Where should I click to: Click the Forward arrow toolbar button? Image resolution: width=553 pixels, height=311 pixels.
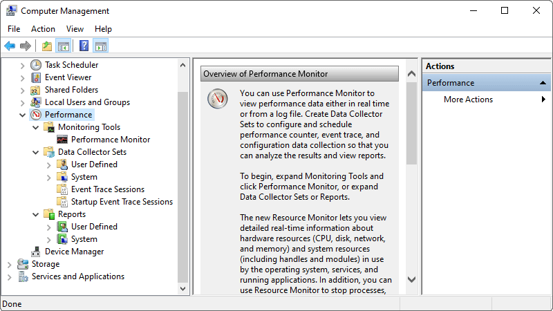point(26,46)
